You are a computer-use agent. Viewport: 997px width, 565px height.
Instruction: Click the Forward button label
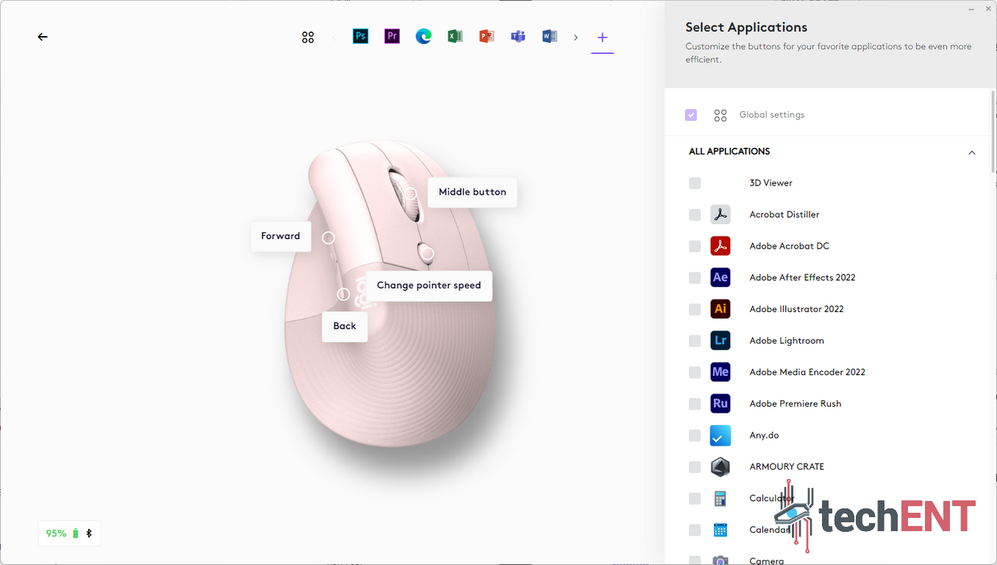(x=280, y=236)
